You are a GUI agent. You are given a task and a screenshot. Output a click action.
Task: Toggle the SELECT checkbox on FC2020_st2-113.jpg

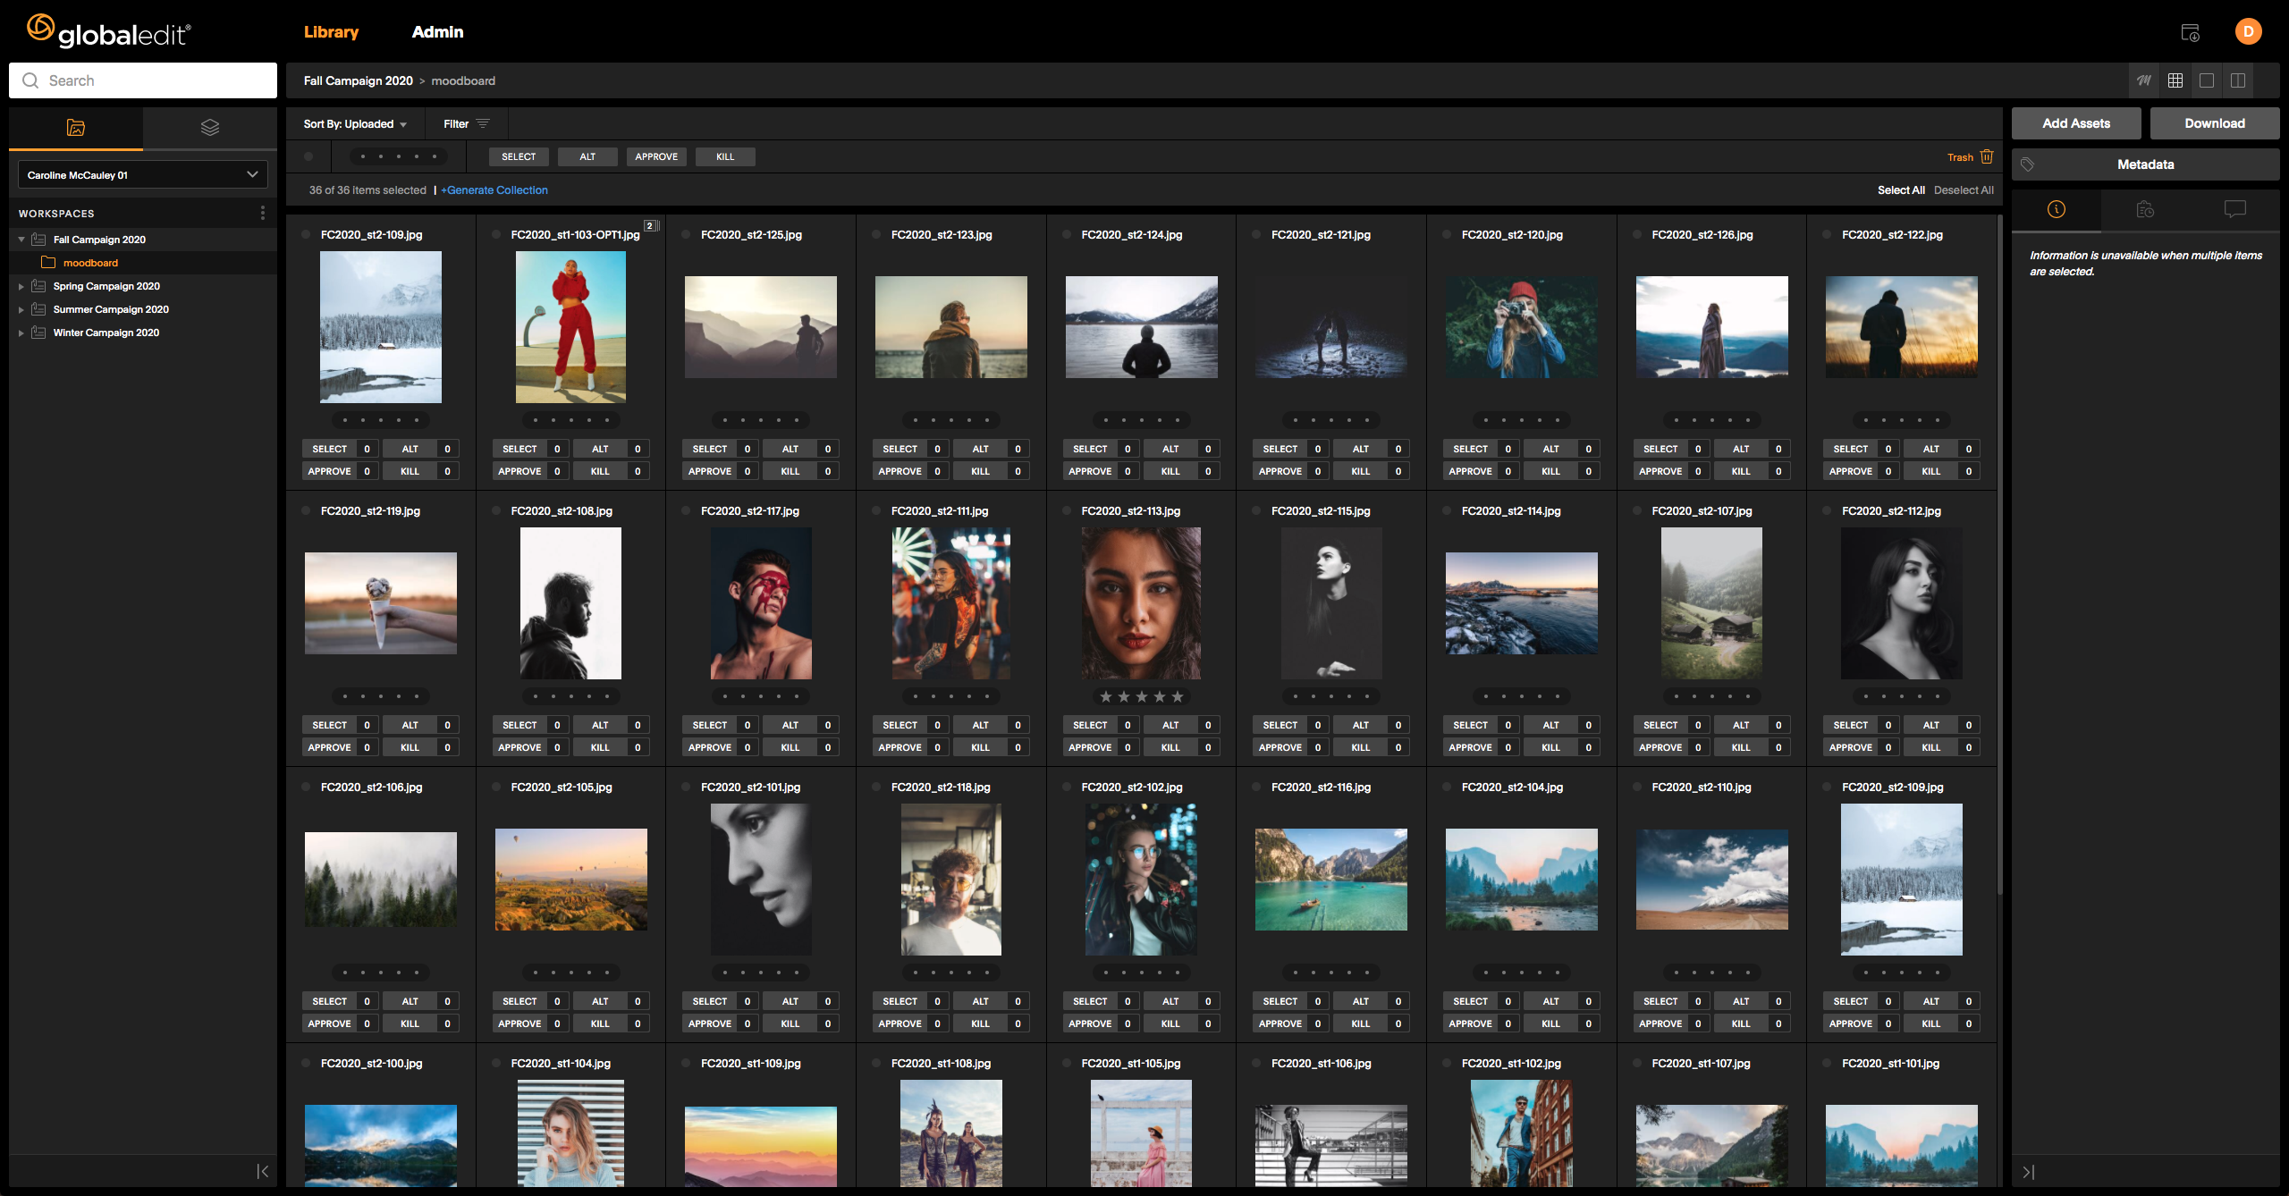tap(1088, 722)
